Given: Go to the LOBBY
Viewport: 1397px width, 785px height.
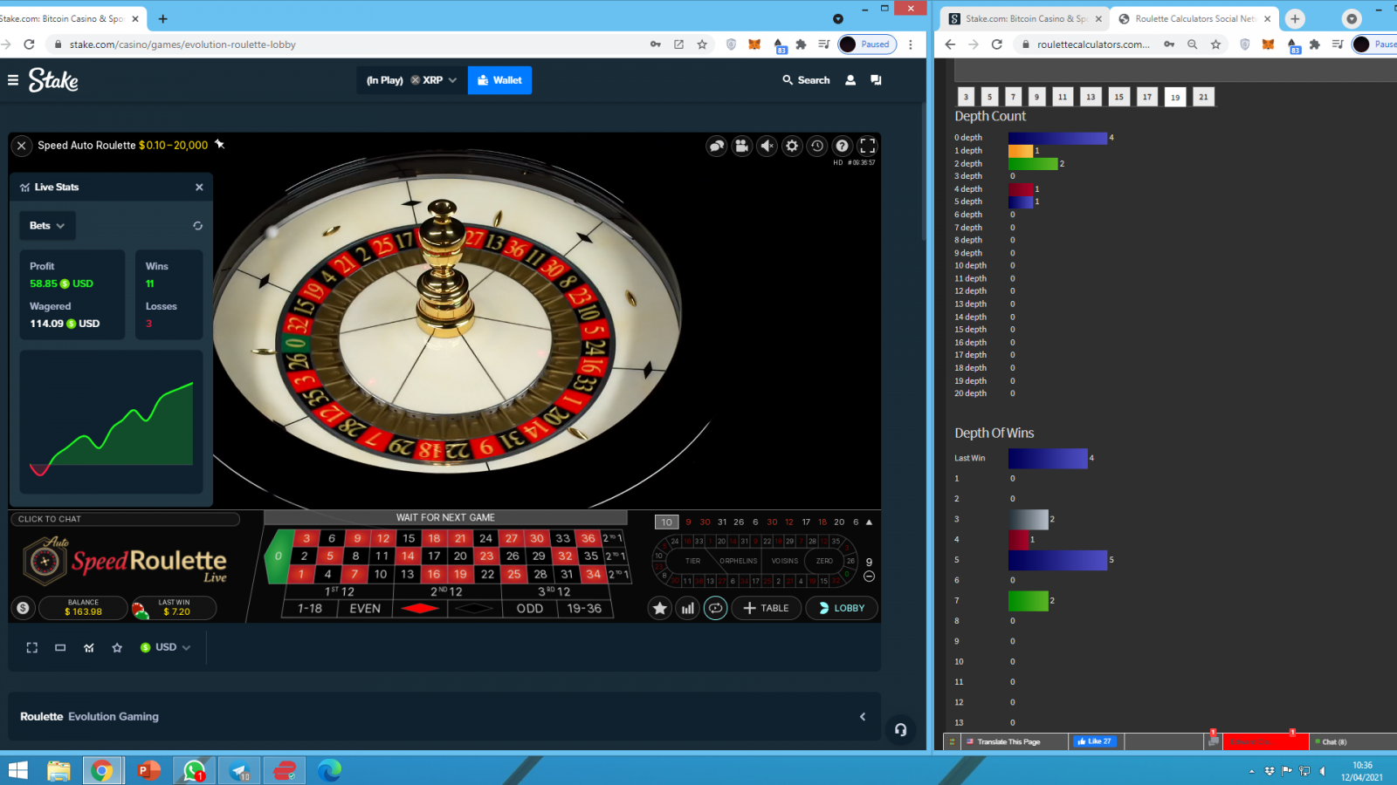Looking at the screenshot, I should [842, 608].
